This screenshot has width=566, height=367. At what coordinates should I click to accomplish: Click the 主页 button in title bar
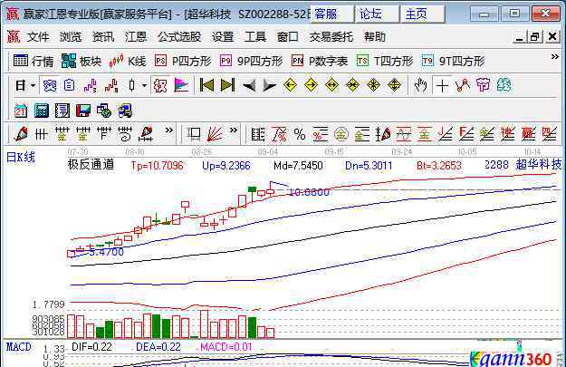[422, 14]
